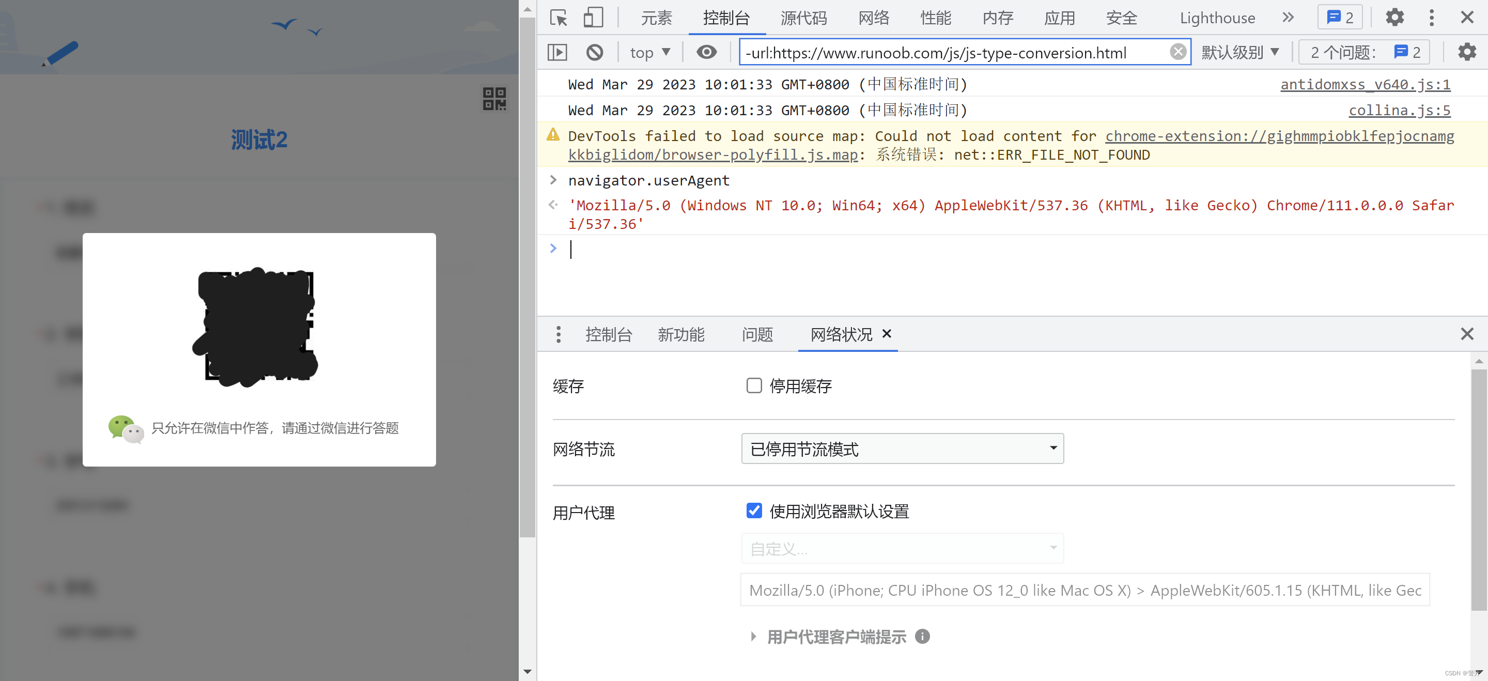The height and width of the screenshot is (681, 1488).
Task: Open the drawer three-dot menu
Action: (x=558, y=334)
